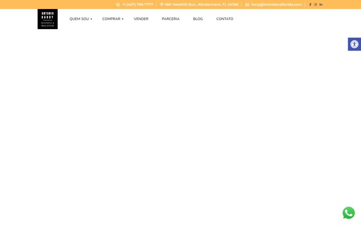
Task: Expand the COMPRAR dropdown arrow
Action: [x=122, y=19]
